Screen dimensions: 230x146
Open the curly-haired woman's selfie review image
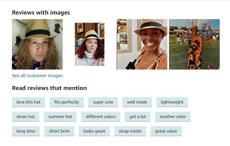(x=37, y=44)
